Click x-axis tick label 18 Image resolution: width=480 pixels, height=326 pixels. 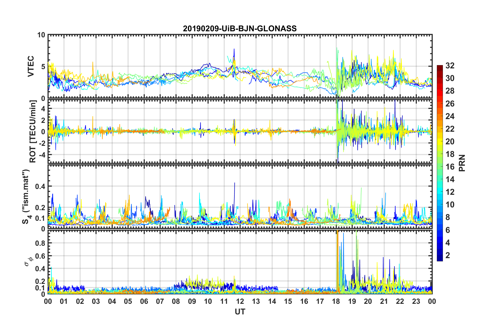pyautogui.click(x=336, y=301)
